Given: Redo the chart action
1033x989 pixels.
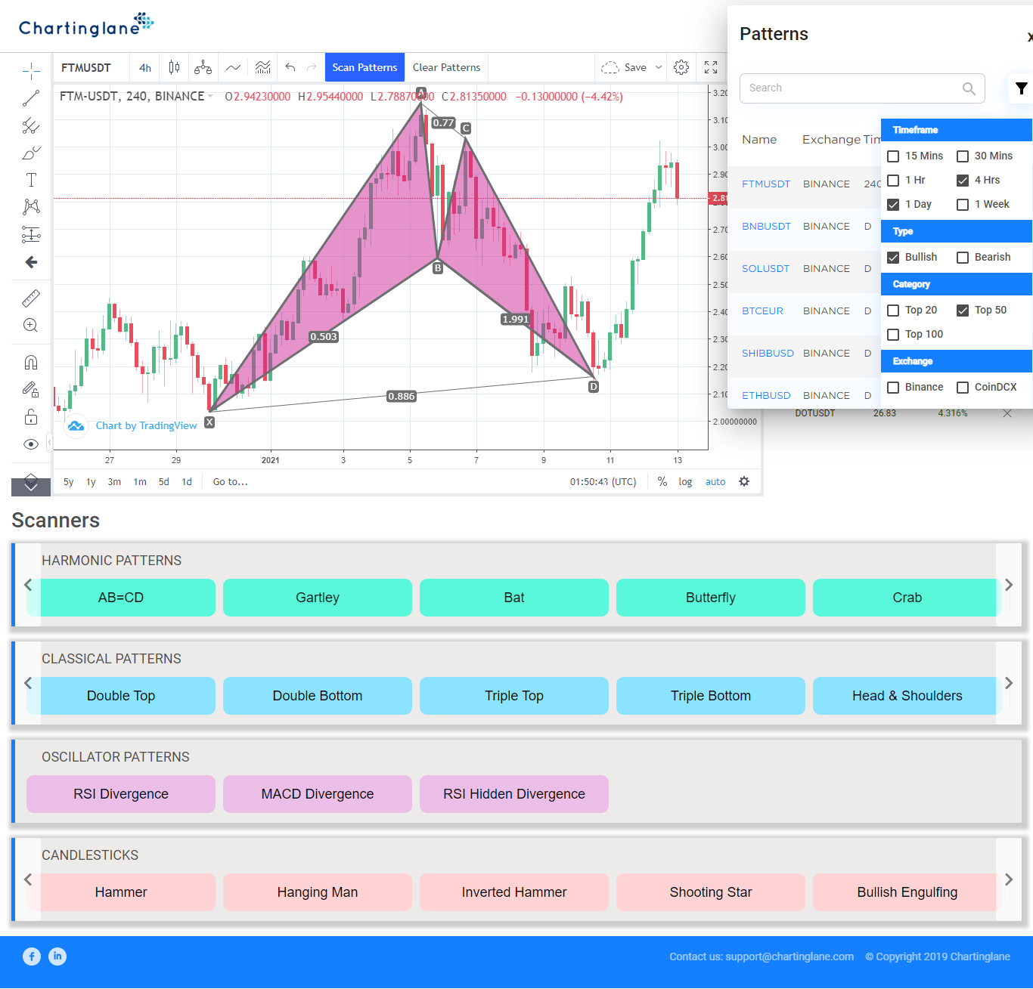Looking at the screenshot, I should tap(312, 67).
